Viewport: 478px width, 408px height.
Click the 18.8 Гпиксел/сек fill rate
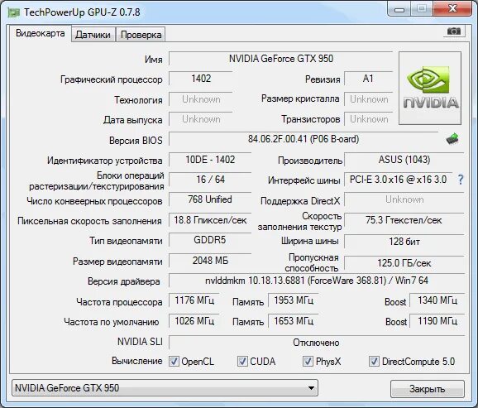click(x=210, y=220)
